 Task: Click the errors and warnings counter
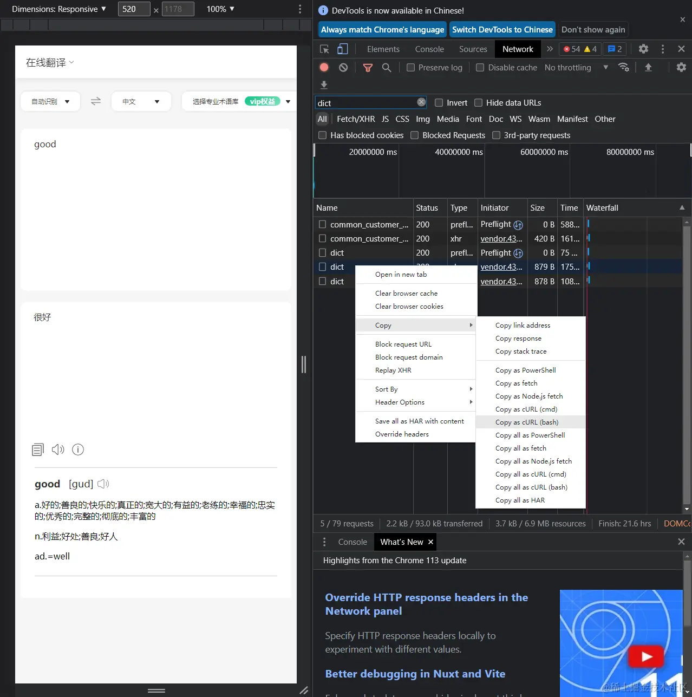coord(580,49)
